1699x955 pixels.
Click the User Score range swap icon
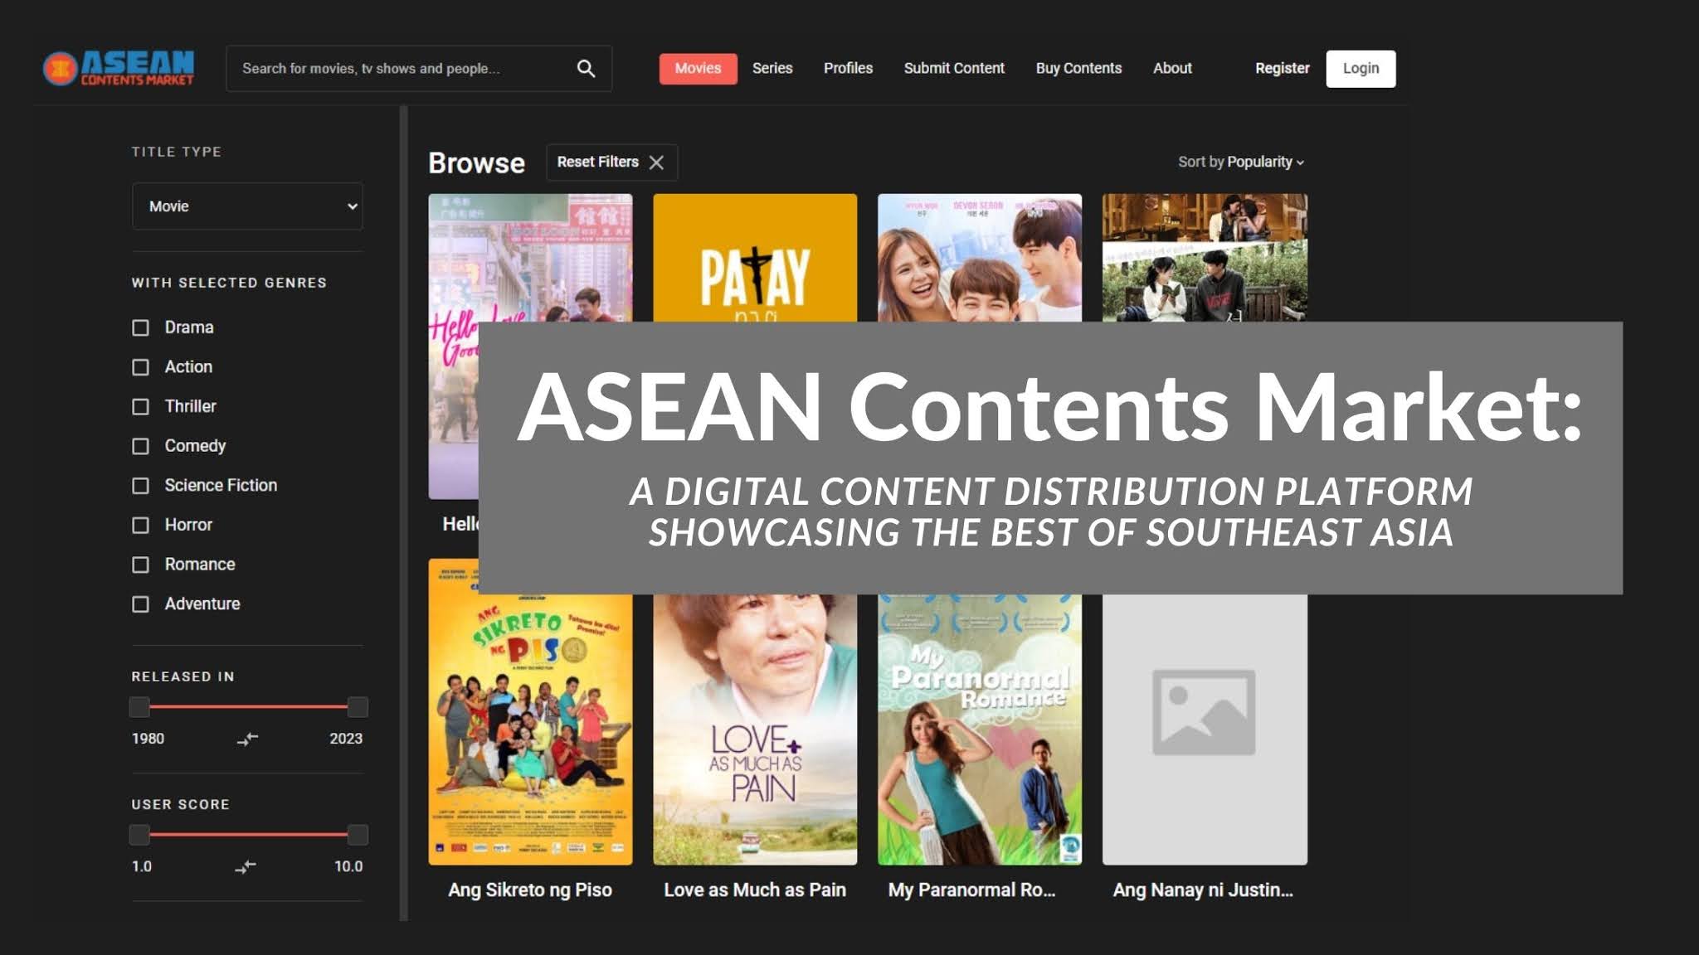click(x=246, y=867)
